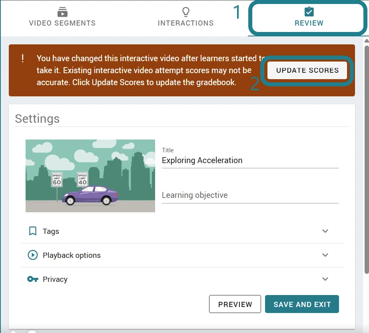Expand the Playback options chevron
Screen dimensions: 369x333
(x=325, y=255)
